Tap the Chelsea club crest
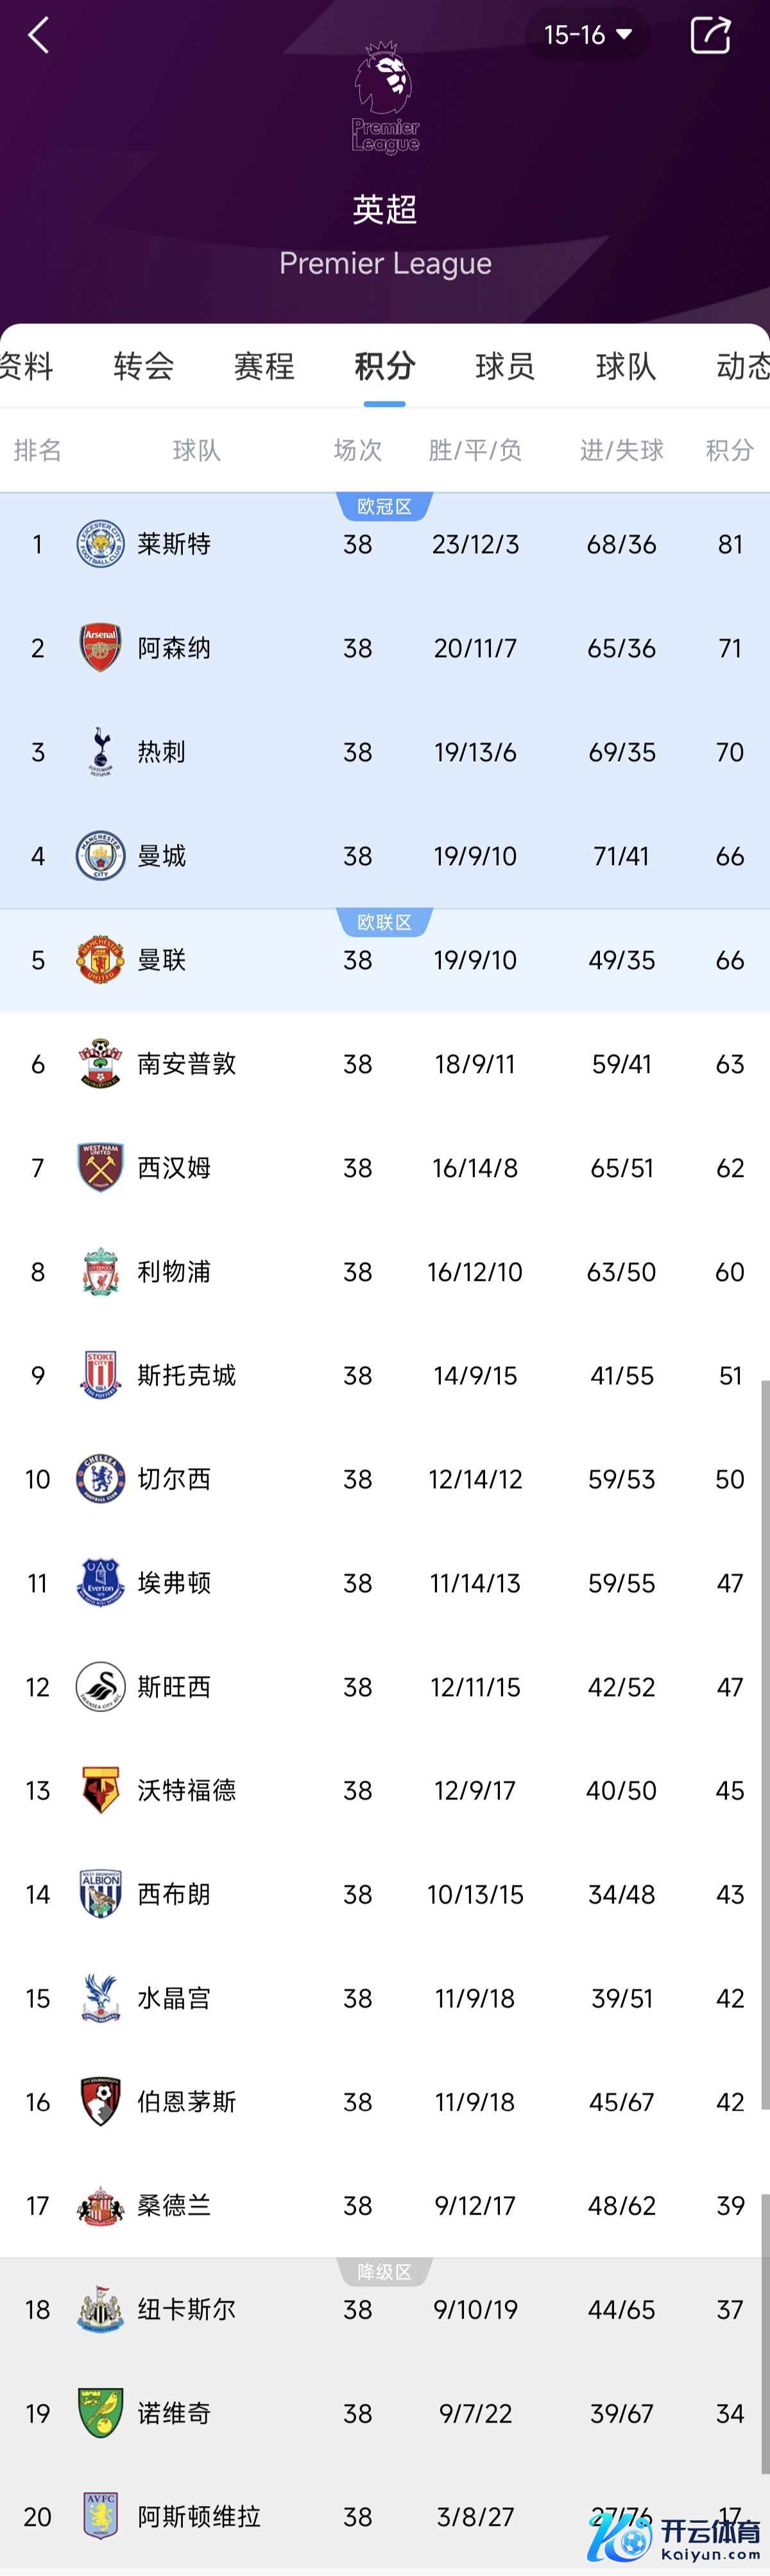 [100, 1479]
